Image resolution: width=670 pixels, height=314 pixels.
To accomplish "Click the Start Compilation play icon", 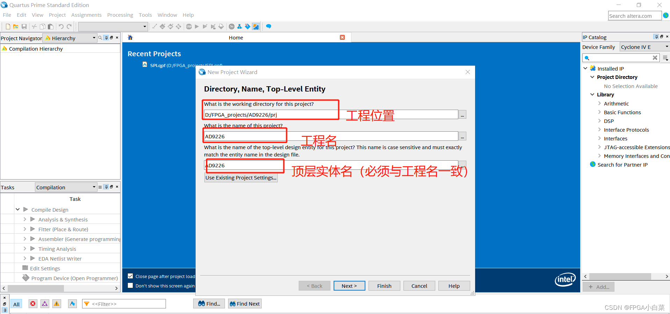I will [197, 27].
